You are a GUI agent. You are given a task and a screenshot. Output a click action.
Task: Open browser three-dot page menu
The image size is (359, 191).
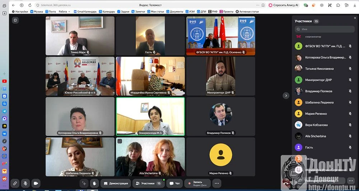258,5
